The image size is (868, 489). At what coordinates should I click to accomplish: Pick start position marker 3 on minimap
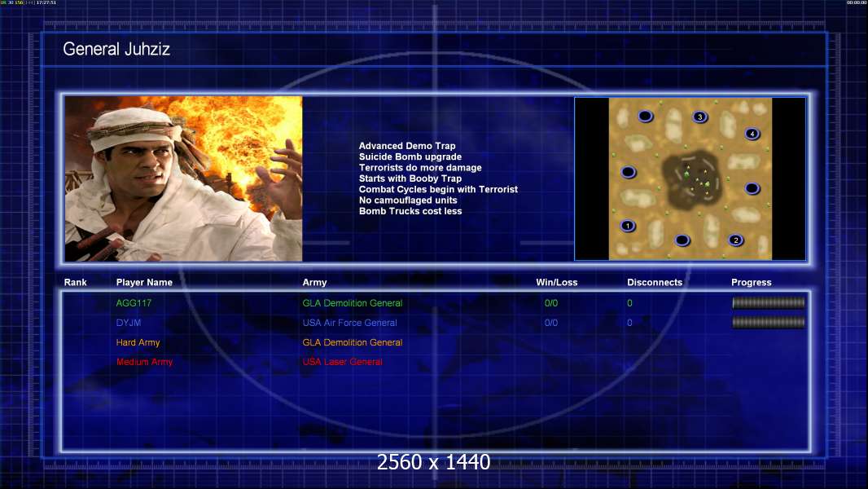(x=699, y=117)
